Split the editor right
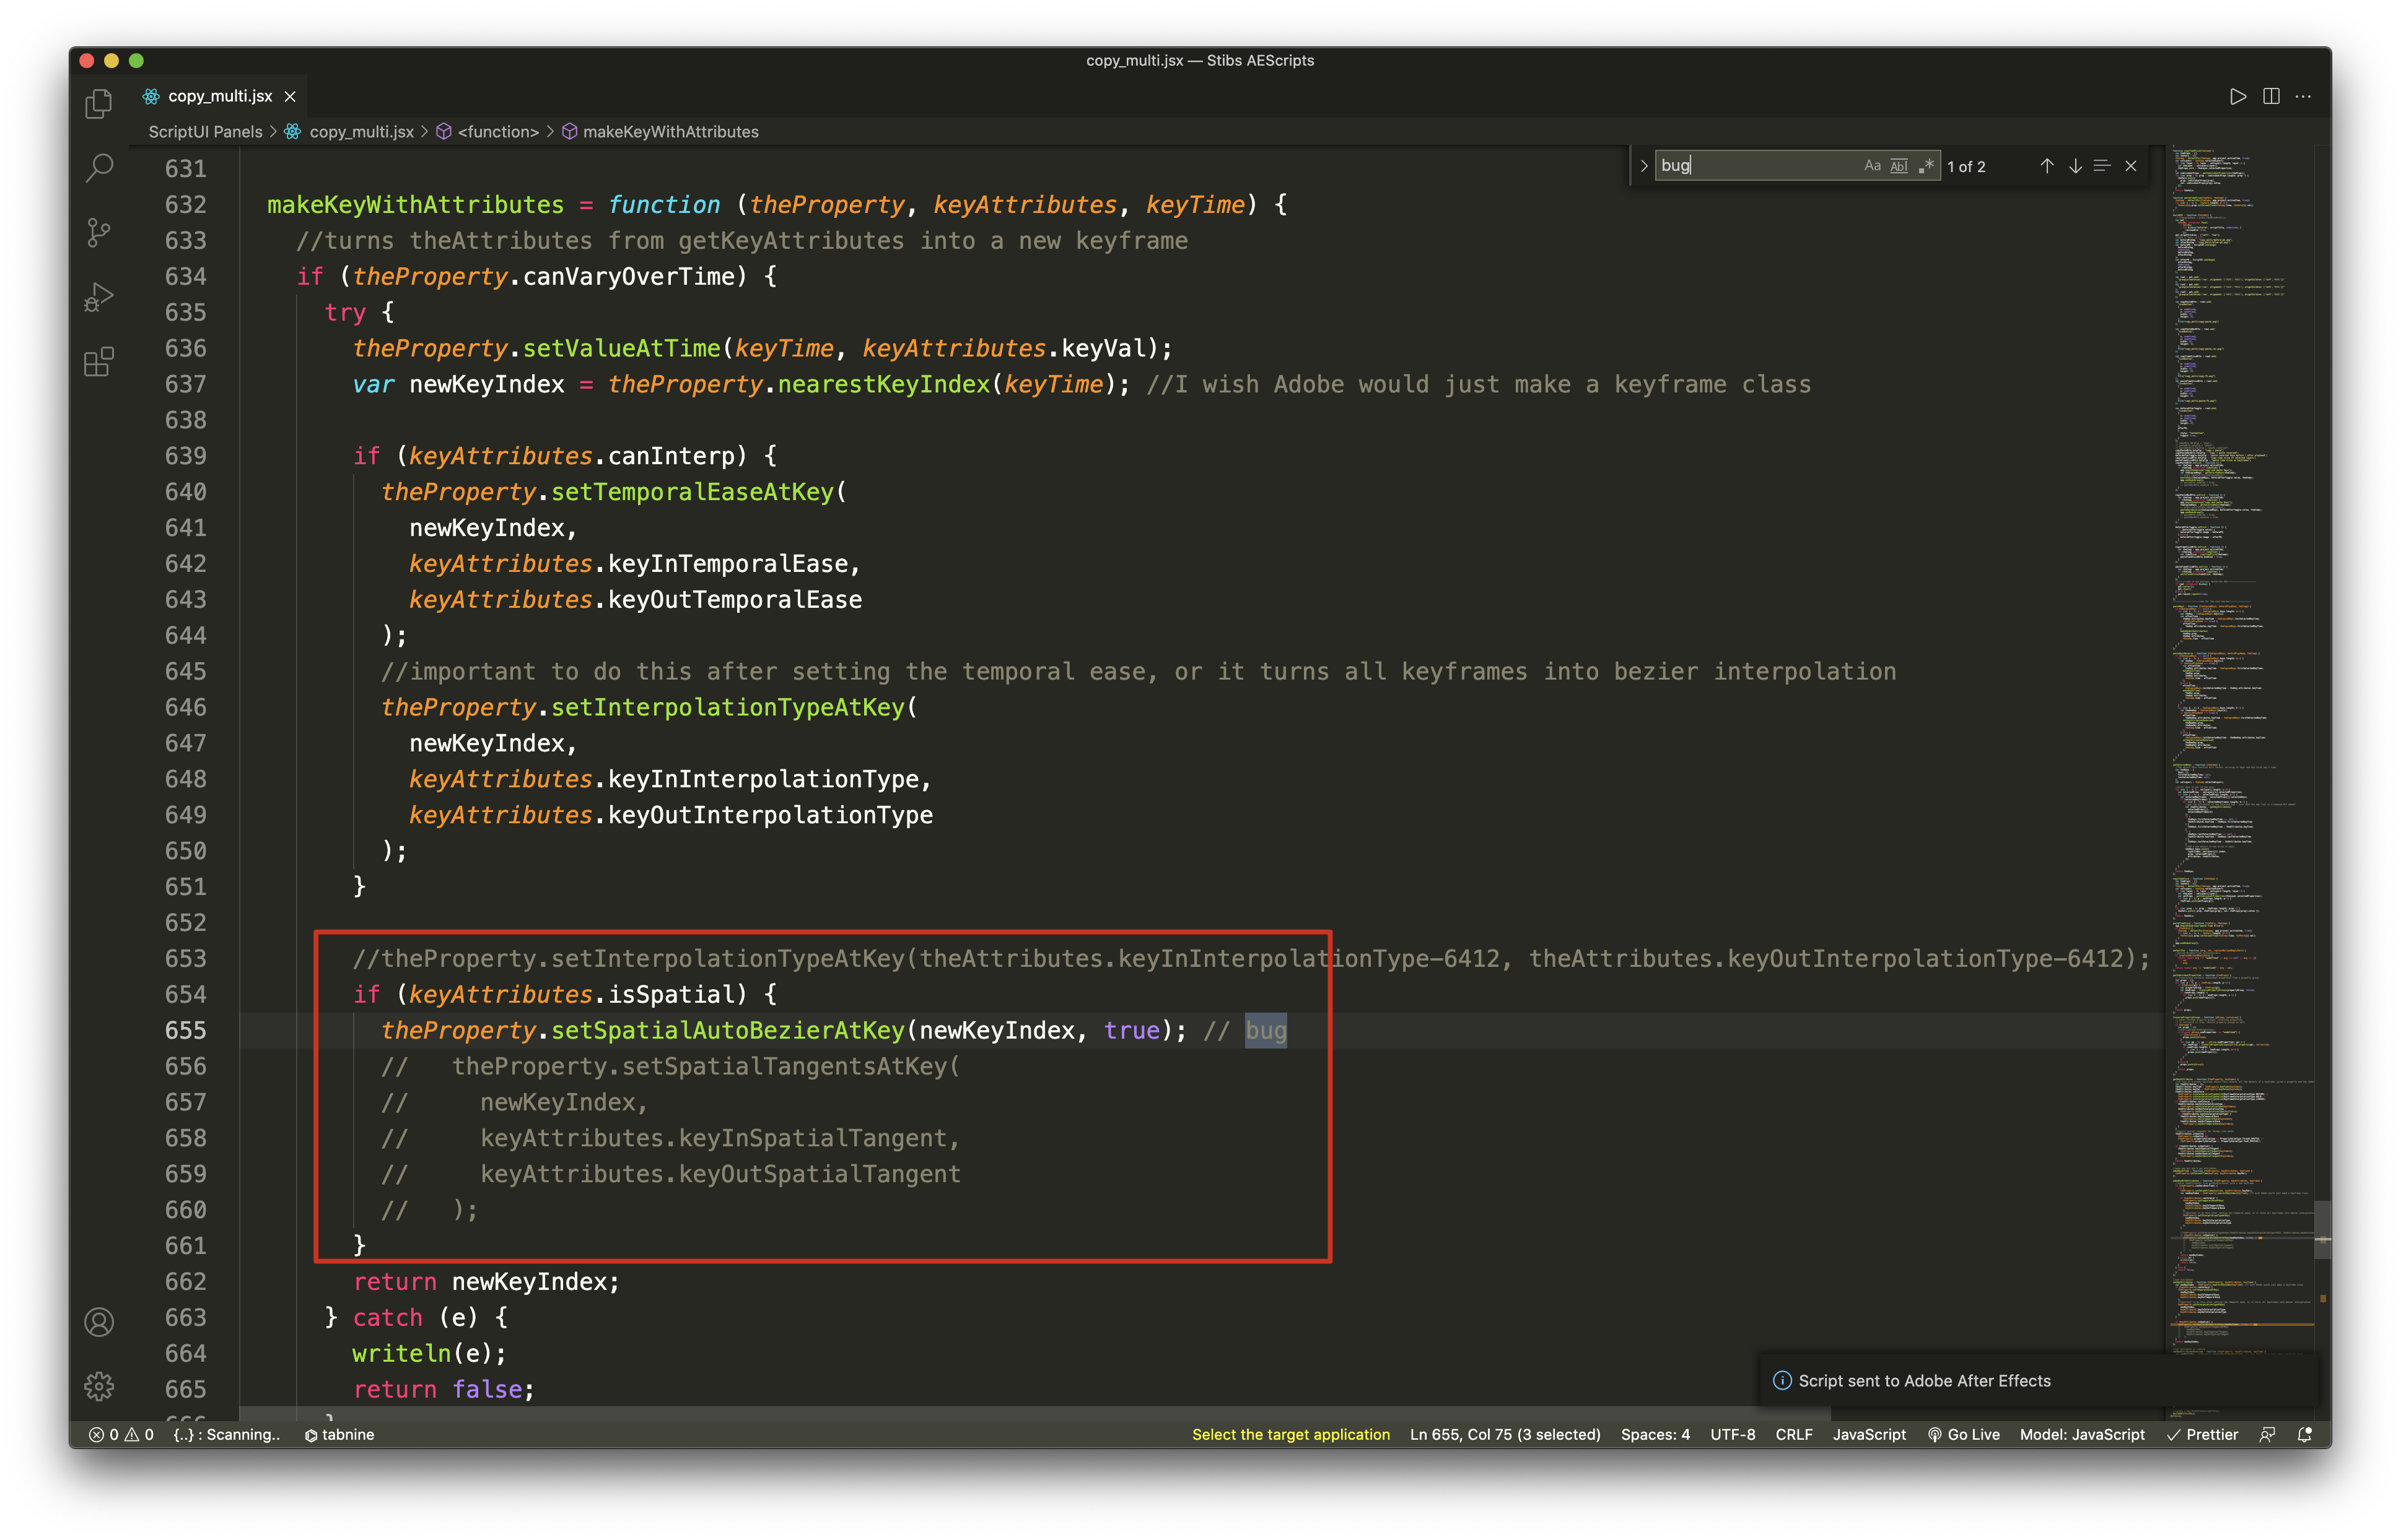The image size is (2401, 1540). [2270, 96]
